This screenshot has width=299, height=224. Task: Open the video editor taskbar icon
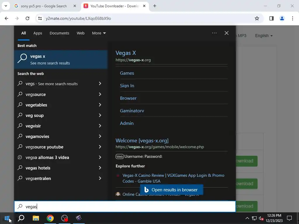point(79,218)
